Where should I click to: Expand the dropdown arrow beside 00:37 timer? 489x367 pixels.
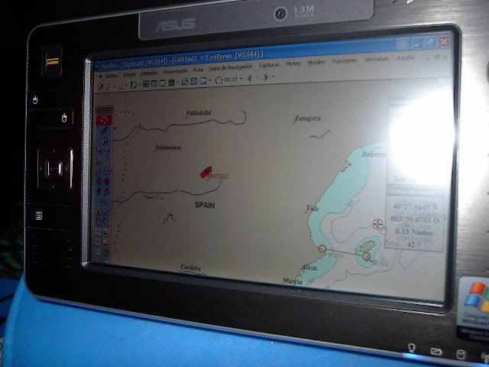pyautogui.click(x=242, y=78)
